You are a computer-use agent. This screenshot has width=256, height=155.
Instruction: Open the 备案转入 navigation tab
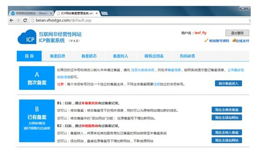(x=121, y=56)
